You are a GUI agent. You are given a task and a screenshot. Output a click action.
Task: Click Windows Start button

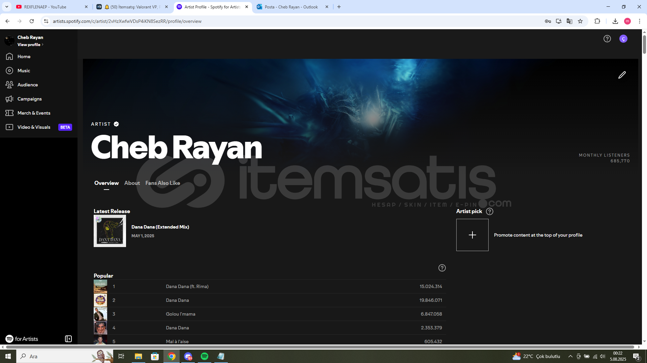tap(8, 356)
